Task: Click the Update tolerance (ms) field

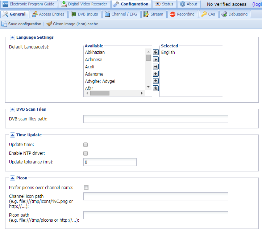Action: coord(110,162)
